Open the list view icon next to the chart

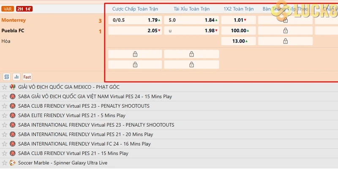[7, 77]
